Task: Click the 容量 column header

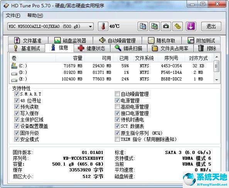Action: 70,58
